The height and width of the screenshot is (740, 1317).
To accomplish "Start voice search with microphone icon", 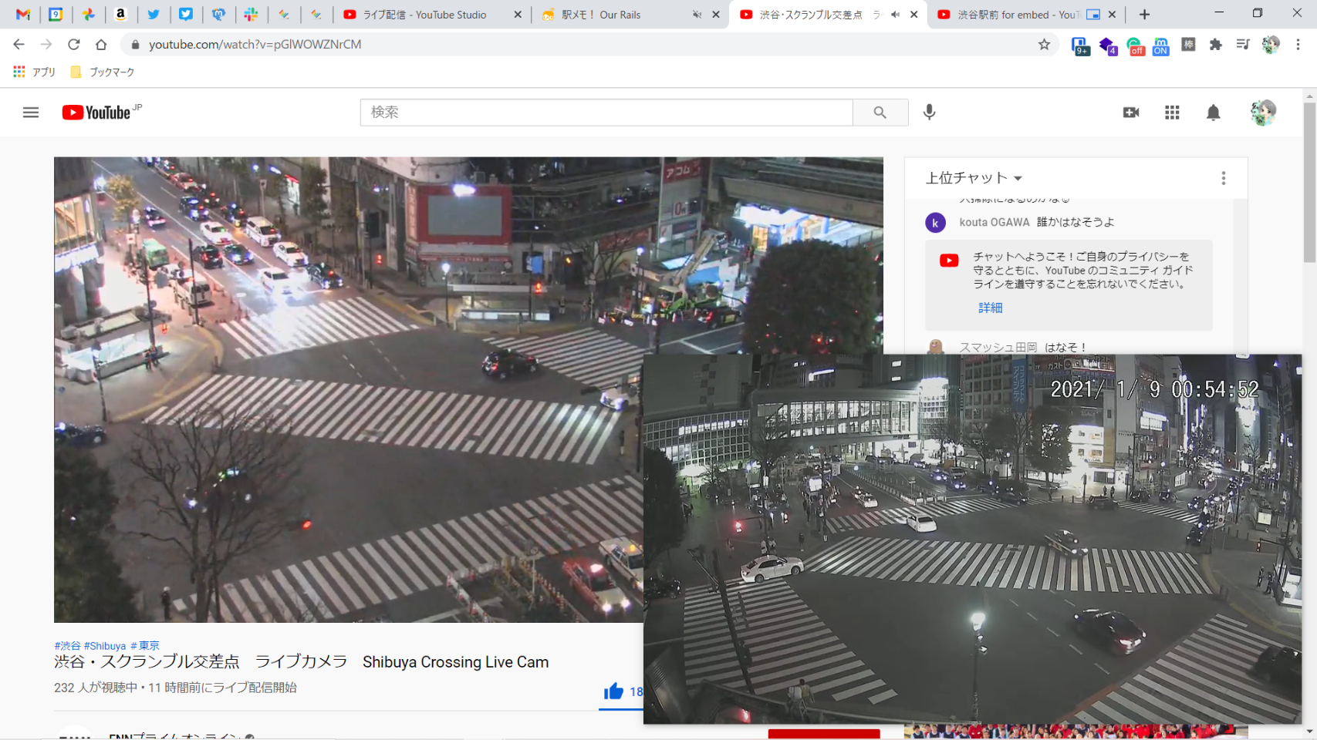I will tap(929, 113).
